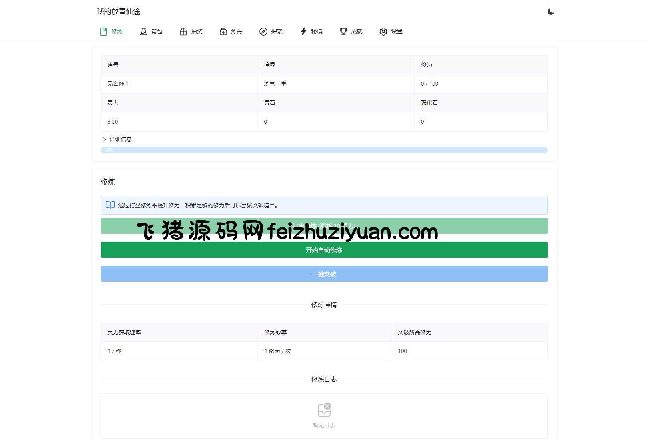The height and width of the screenshot is (439, 650).
Task: Click the 灵力获取速率 header cell
Action: [x=179, y=332]
